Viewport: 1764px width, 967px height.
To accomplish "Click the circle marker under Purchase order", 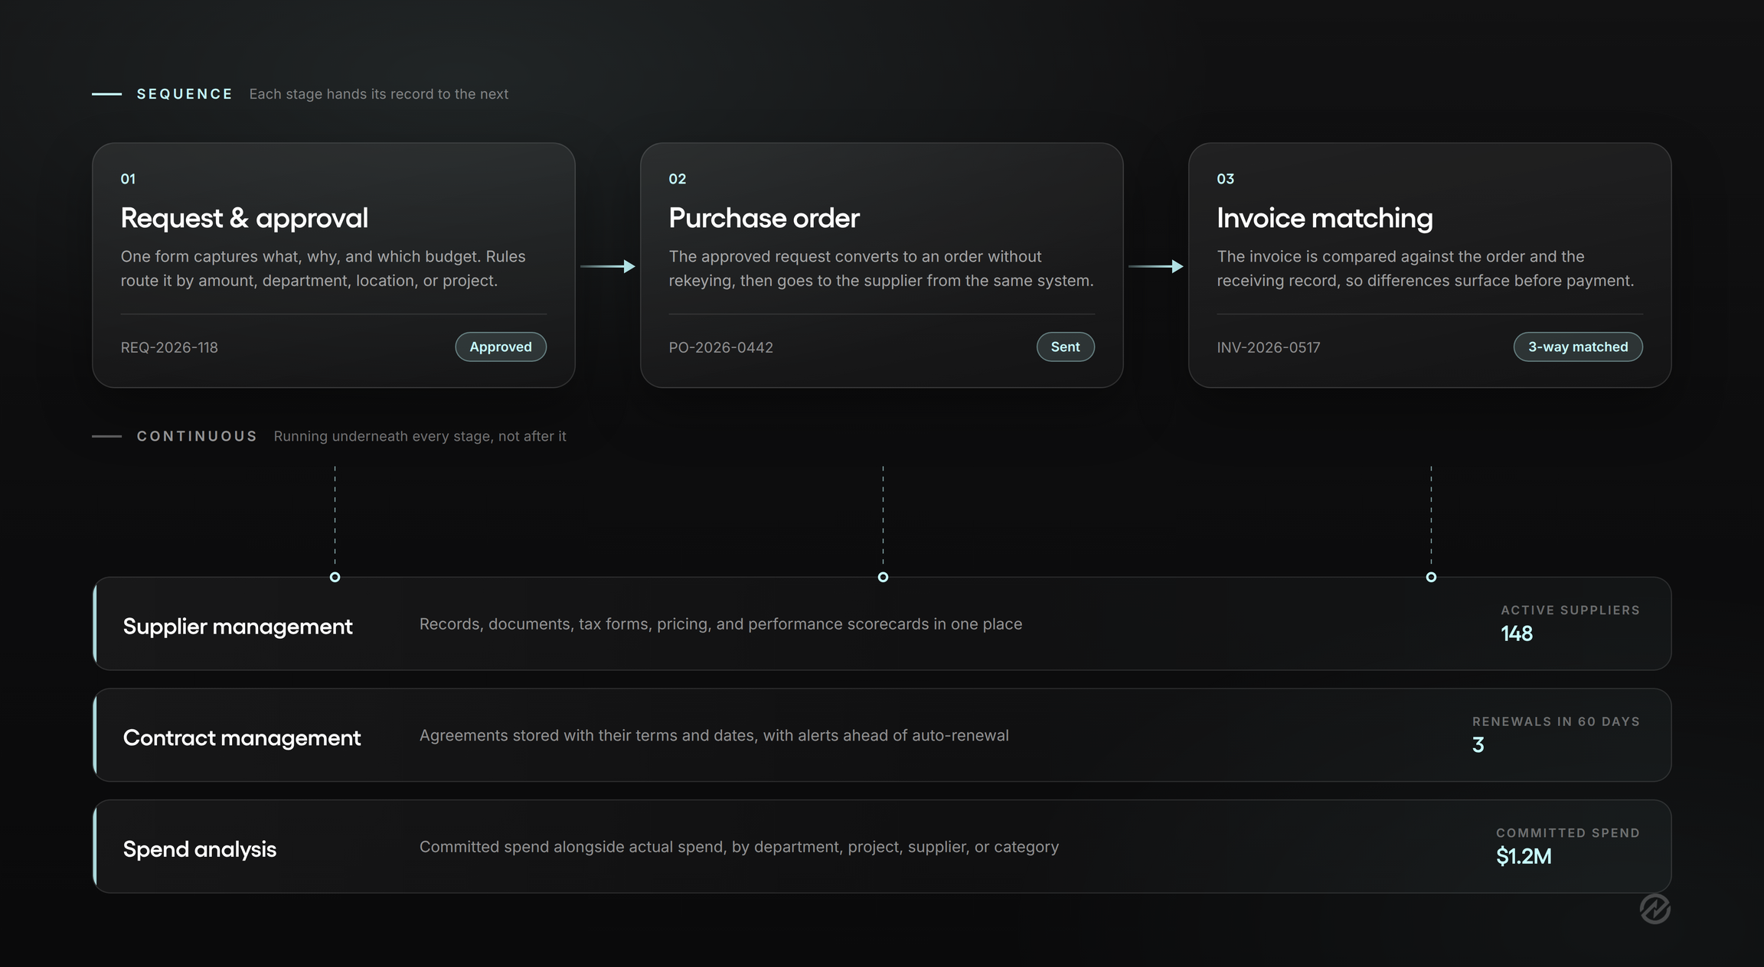I will click(x=883, y=577).
